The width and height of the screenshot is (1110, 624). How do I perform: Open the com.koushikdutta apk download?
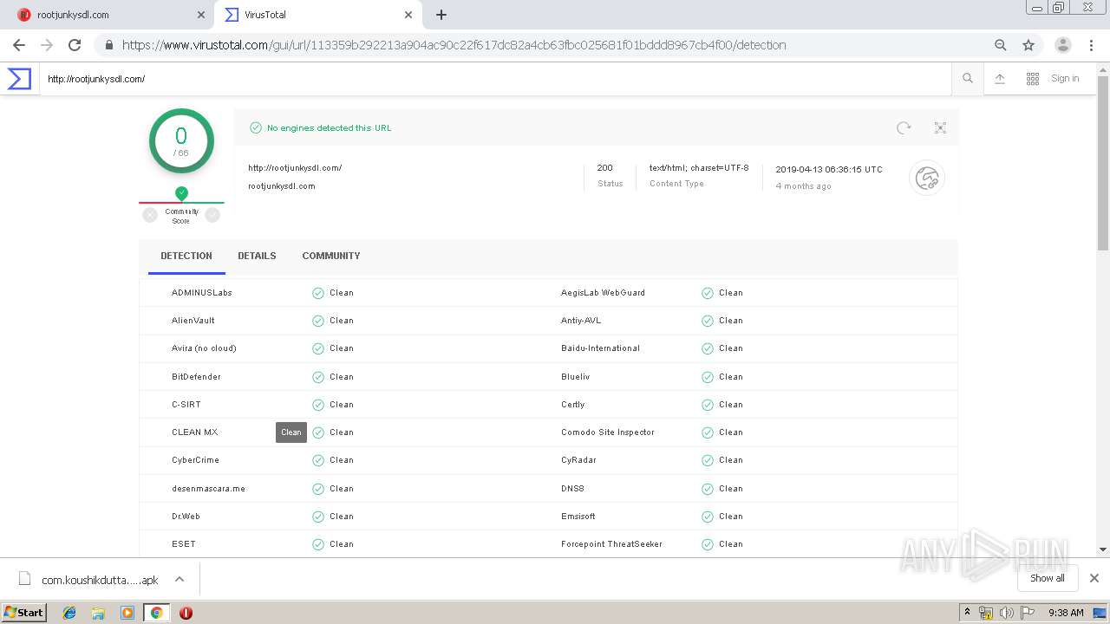point(100,580)
